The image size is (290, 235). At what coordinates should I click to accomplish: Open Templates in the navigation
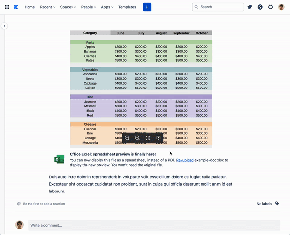[x=127, y=7]
